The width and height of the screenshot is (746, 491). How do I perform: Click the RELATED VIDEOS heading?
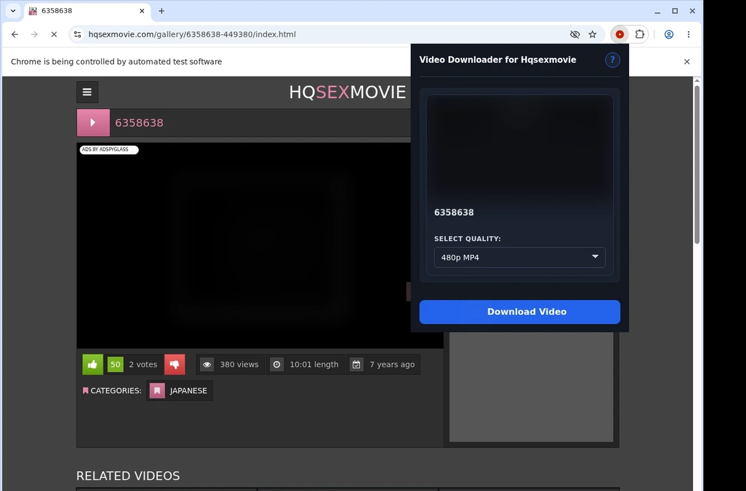click(128, 476)
